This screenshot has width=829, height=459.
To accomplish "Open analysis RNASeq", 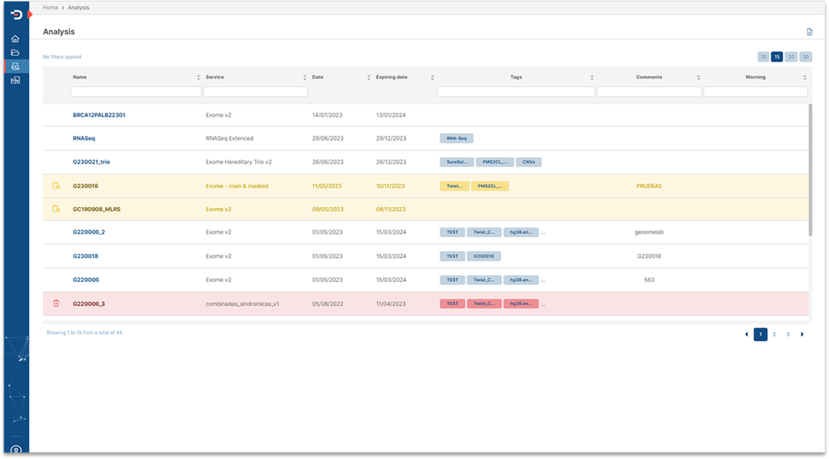I will 84,138.
